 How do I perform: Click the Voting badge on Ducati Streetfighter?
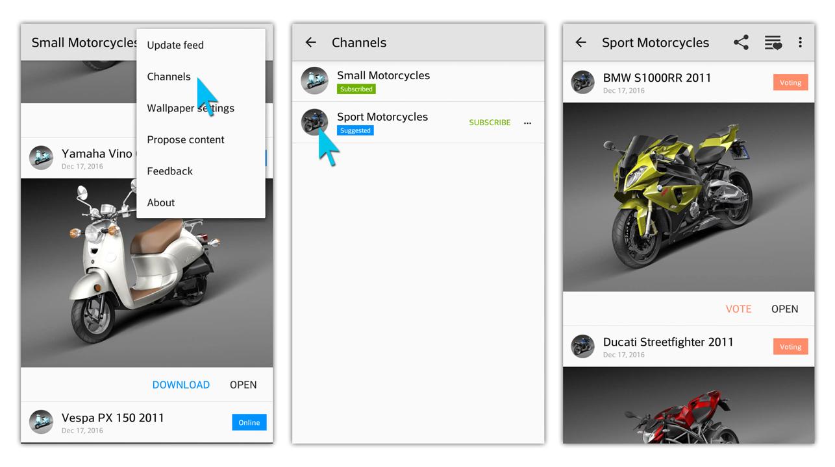[790, 346]
